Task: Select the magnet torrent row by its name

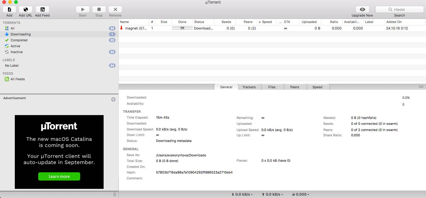Action: (136, 28)
